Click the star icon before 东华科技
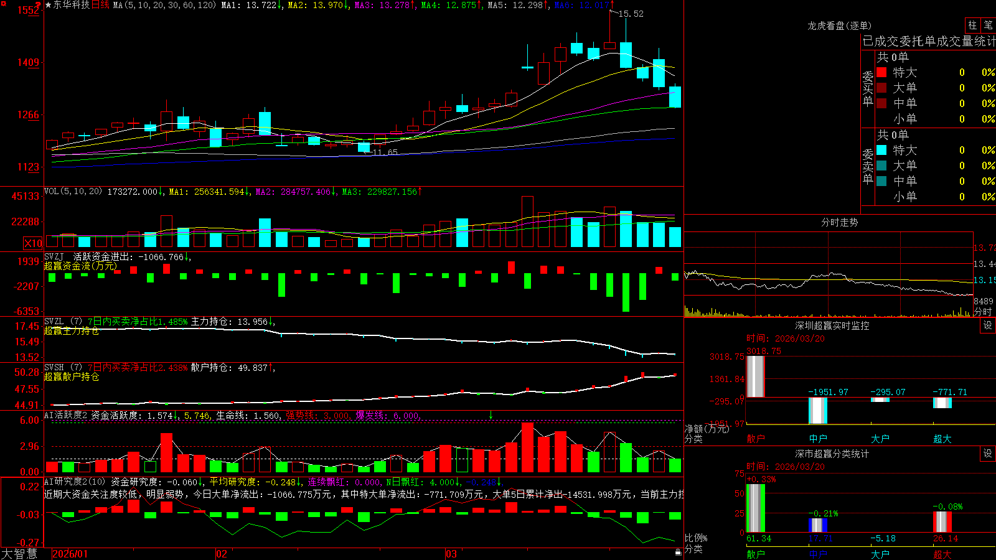This screenshot has height=560, width=996. tap(48, 5)
